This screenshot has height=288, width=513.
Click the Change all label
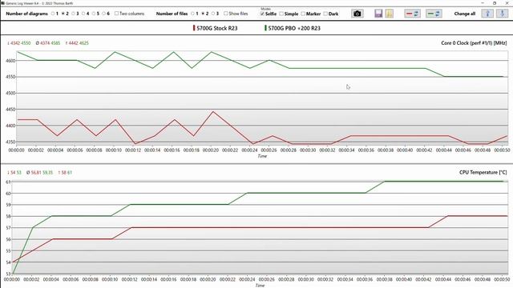[x=465, y=14]
